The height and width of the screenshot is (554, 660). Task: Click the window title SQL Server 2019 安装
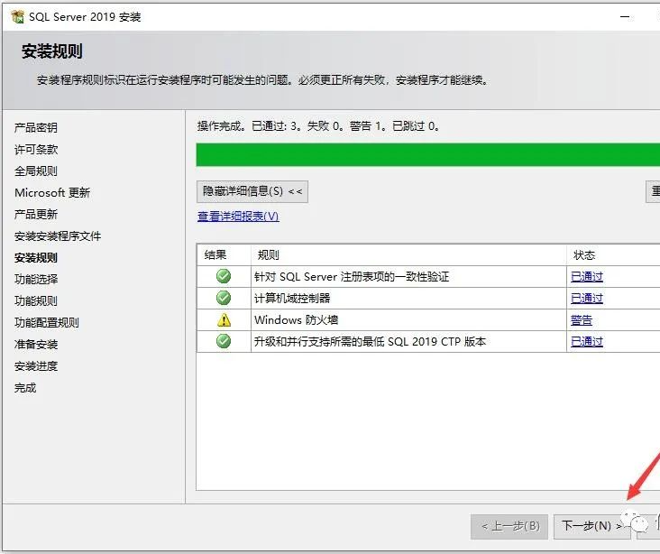pyautogui.click(x=85, y=17)
